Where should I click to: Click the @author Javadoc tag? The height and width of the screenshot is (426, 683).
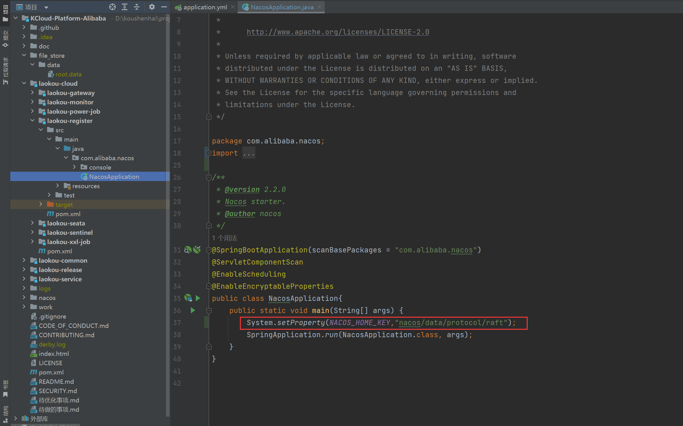coord(240,214)
